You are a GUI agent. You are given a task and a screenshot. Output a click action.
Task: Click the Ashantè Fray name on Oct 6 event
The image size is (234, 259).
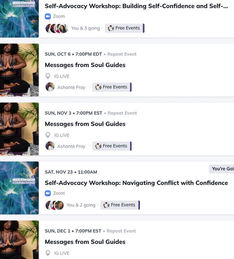[x=71, y=87]
